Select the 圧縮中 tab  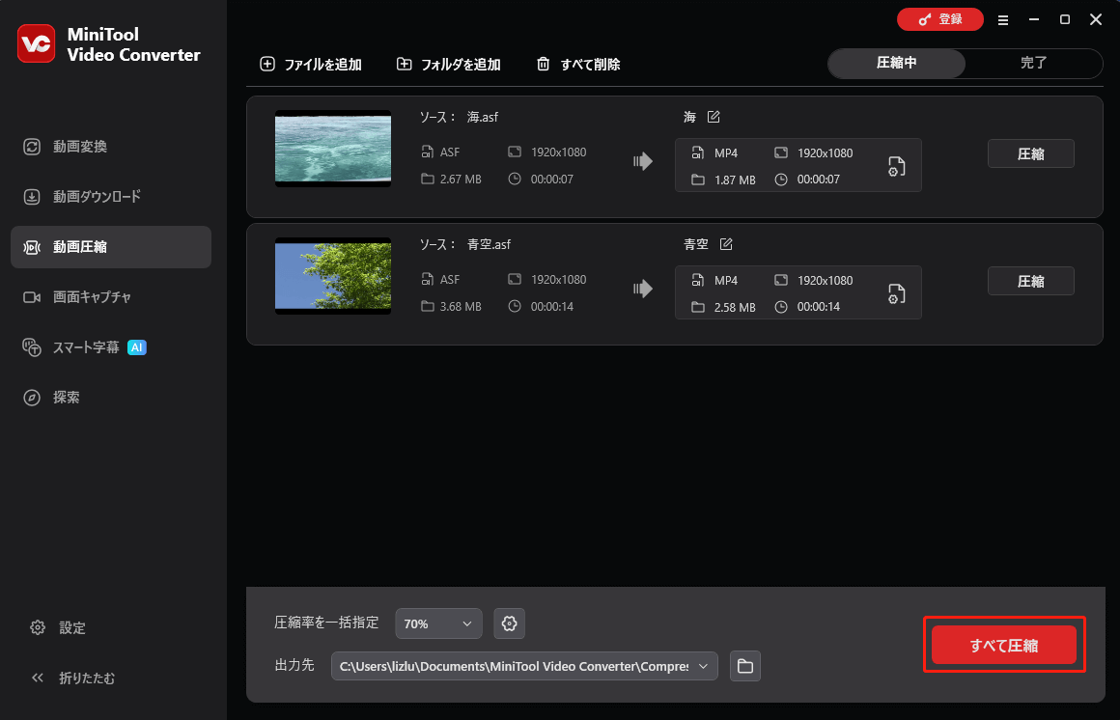coord(896,63)
